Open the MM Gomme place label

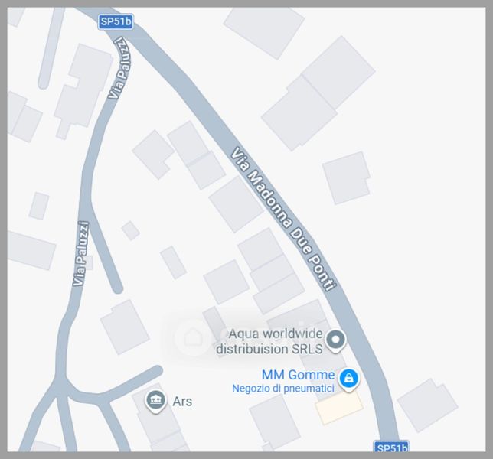298,375
